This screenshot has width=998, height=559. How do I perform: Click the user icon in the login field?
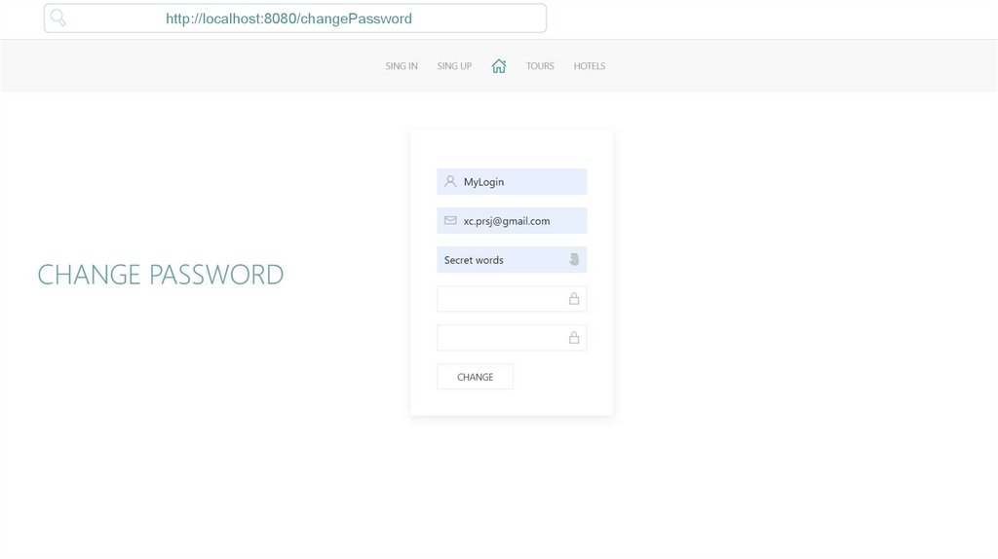click(x=450, y=181)
